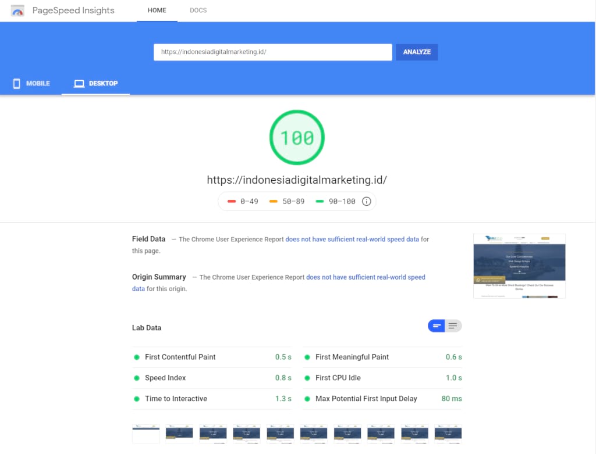Open the large page screenshot preview
This screenshot has width=596, height=454.
point(519,266)
